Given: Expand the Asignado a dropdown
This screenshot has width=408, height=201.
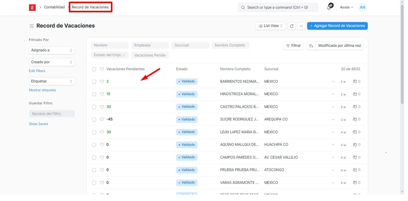Looking at the screenshot, I should coord(52,50).
